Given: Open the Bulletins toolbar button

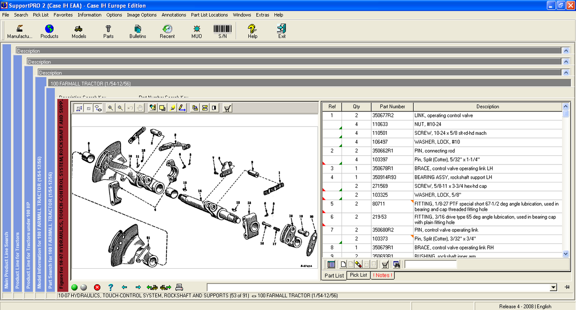Looking at the screenshot, I should point(138,31).
